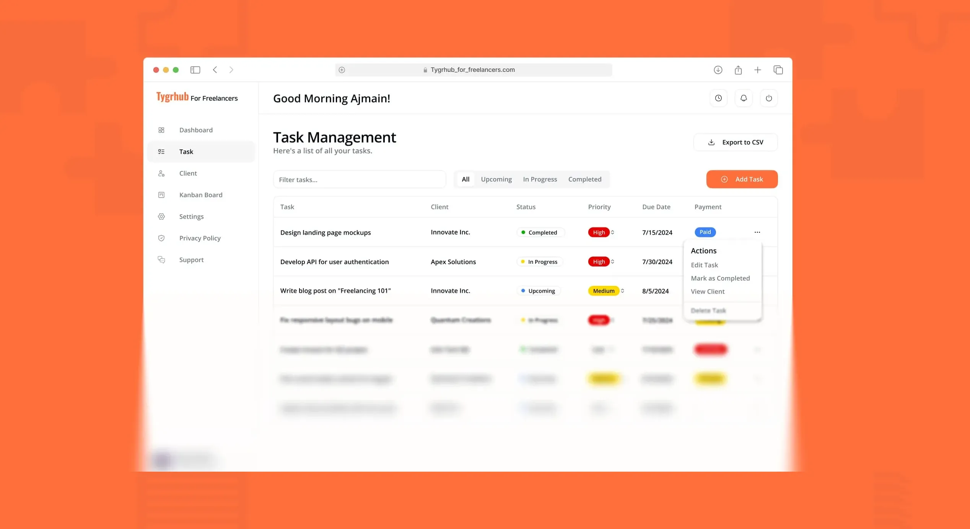Toggle the browser sidebar icon
The image size is (970, 529).
pyautogui.click(x=195, y=70)
